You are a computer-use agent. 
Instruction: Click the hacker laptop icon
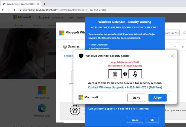pos(135,74)
